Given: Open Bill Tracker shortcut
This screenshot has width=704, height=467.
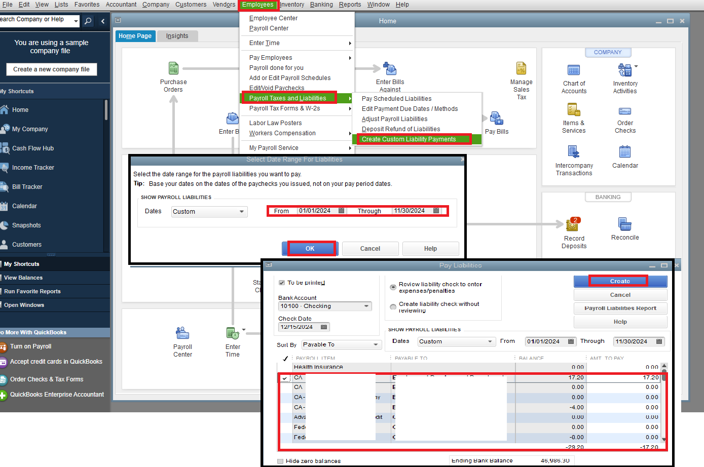Looking at the screenshot, I should 27,187.
